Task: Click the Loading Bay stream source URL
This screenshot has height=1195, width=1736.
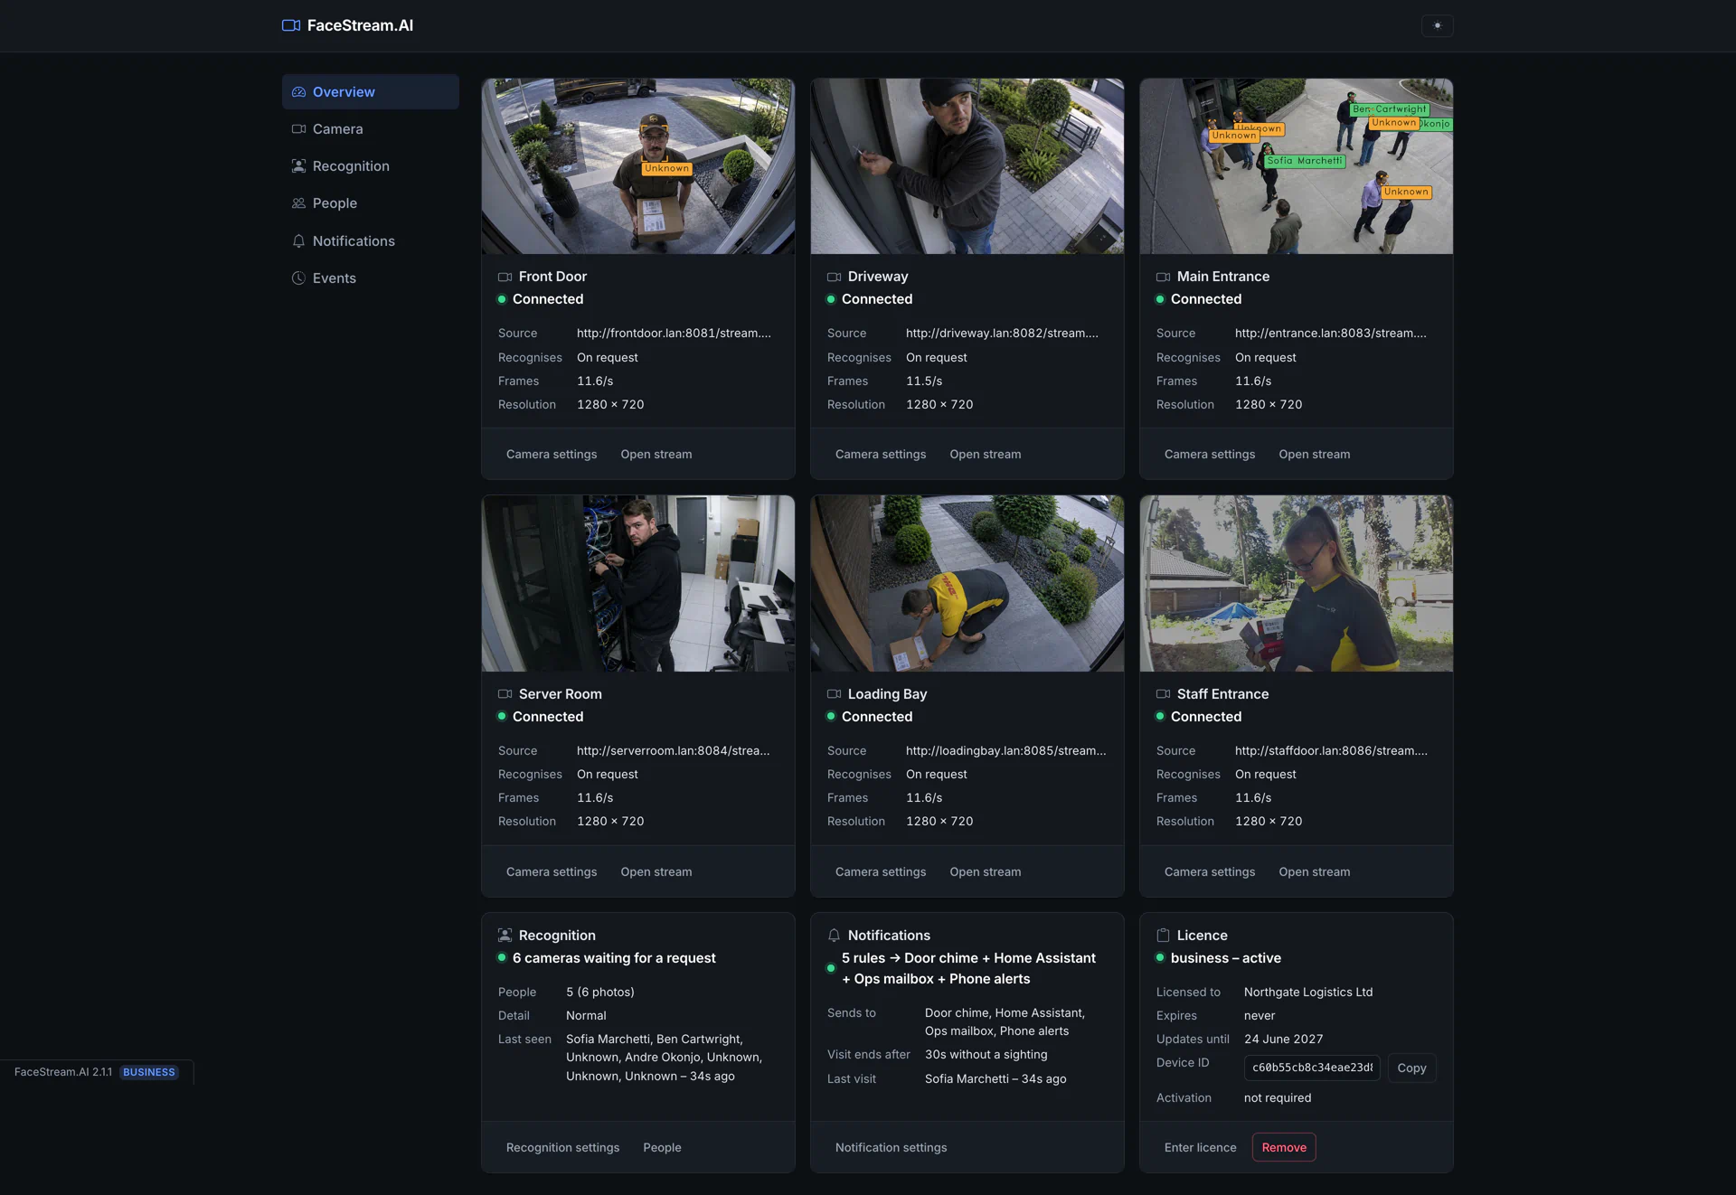Action: [1006, 751]
